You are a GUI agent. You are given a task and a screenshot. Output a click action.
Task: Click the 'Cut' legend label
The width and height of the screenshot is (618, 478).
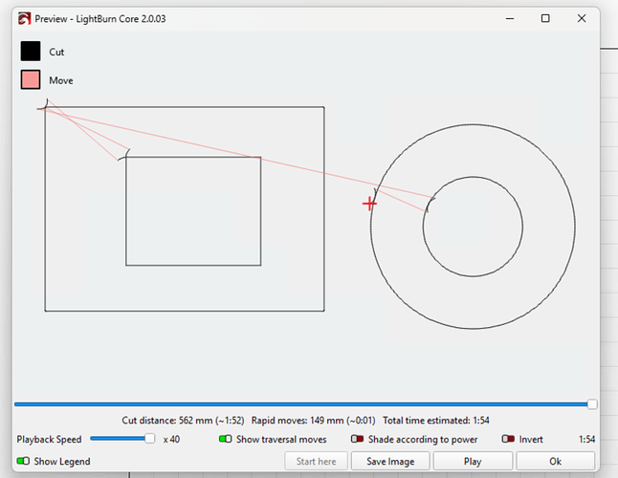(x=56, y=52)
